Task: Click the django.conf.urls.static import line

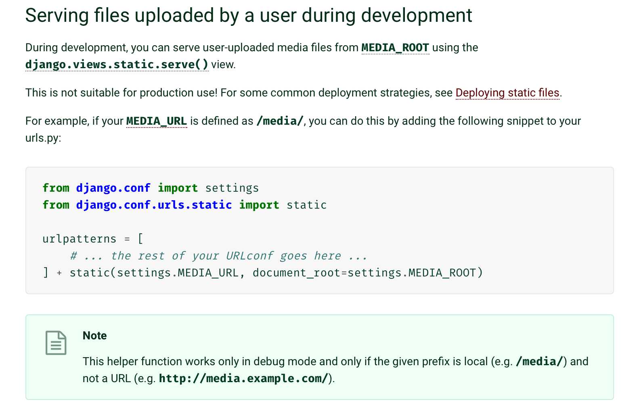Action: point(184,205)
